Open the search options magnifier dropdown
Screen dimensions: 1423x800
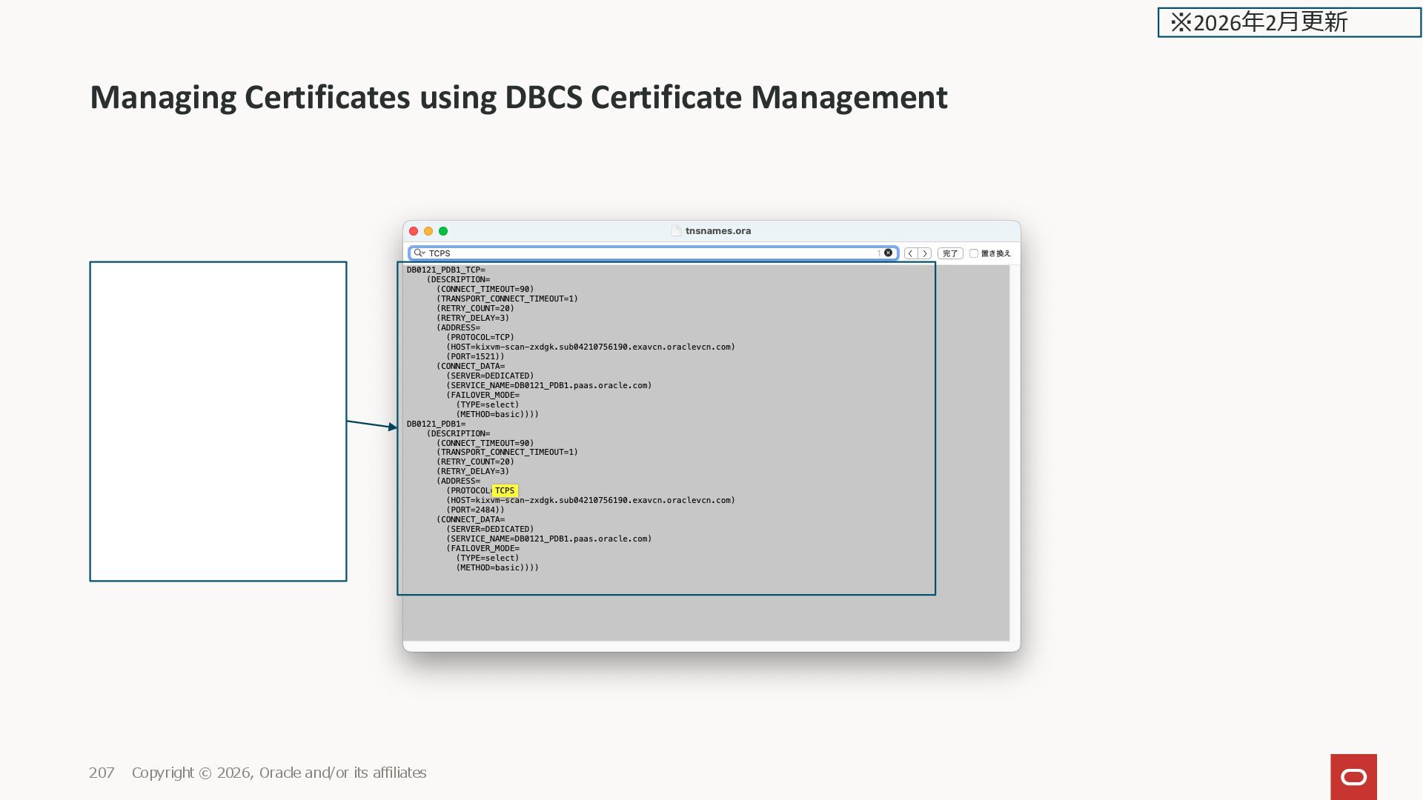[419, 253]
